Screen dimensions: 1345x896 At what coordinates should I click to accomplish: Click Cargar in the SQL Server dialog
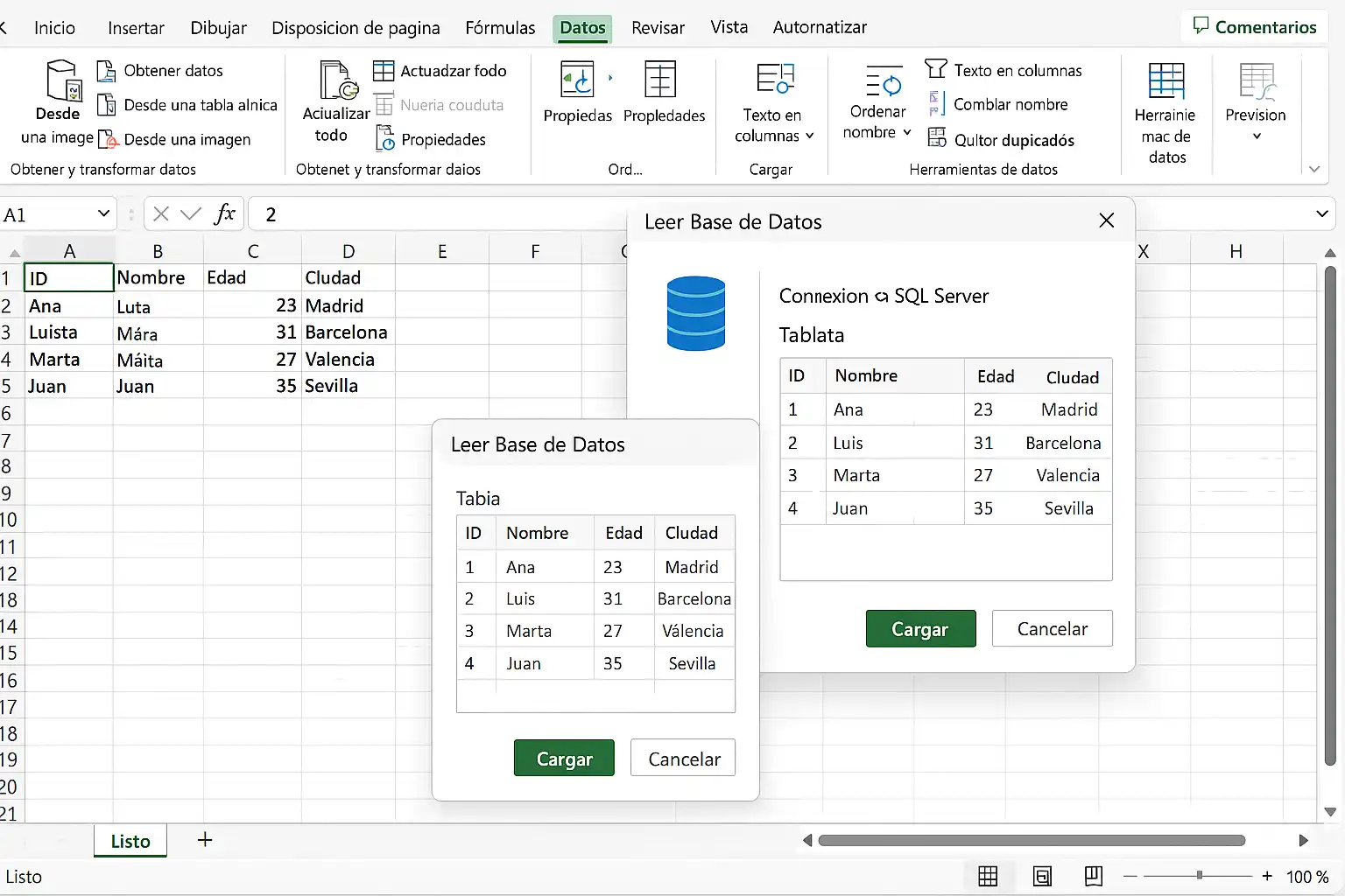pyautogui.click(x=920, y=628)
